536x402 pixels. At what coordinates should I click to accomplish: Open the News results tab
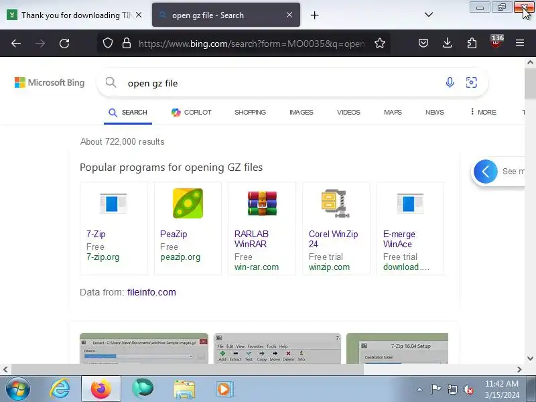(x=434, y=112)
